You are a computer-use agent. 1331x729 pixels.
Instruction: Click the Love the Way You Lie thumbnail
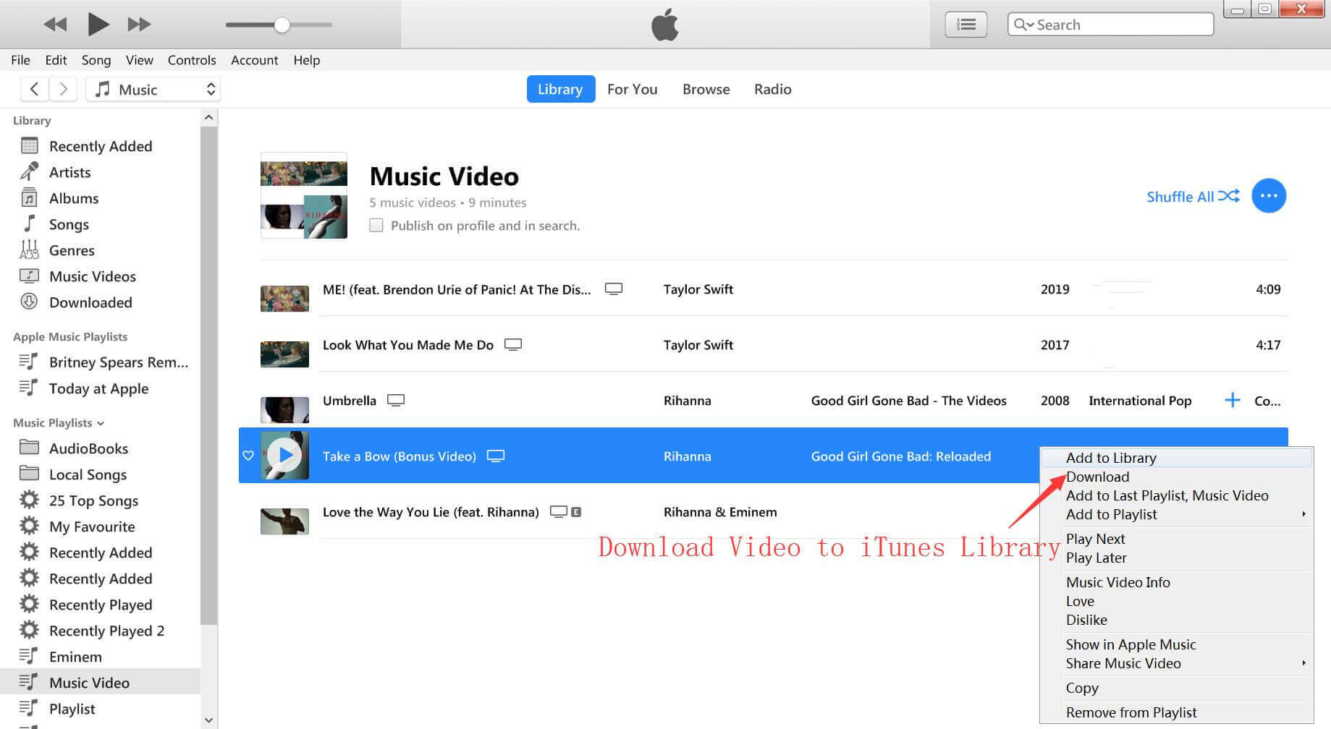point(284,521)
